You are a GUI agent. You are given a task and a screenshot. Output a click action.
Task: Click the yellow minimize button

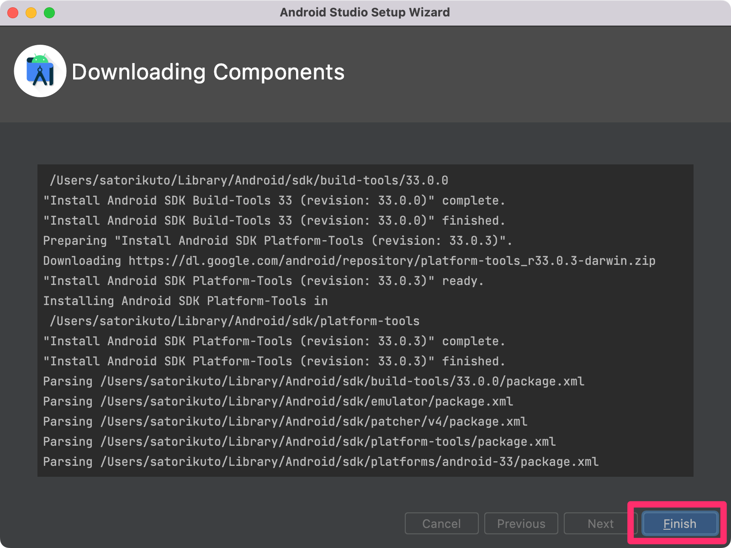(x=30, y=13)
